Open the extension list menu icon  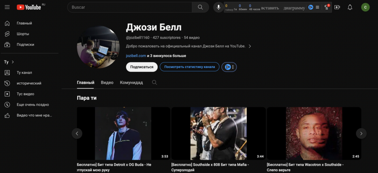[x=318, y=8]
